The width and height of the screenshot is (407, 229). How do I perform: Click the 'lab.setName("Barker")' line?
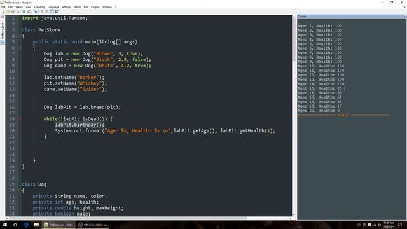74,78
